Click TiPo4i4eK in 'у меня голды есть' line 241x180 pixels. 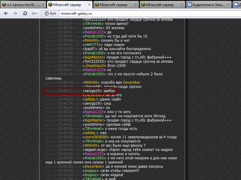click(93, 129)
